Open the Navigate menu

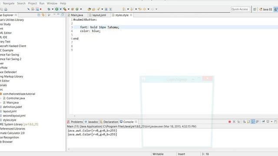pos(9,3)
